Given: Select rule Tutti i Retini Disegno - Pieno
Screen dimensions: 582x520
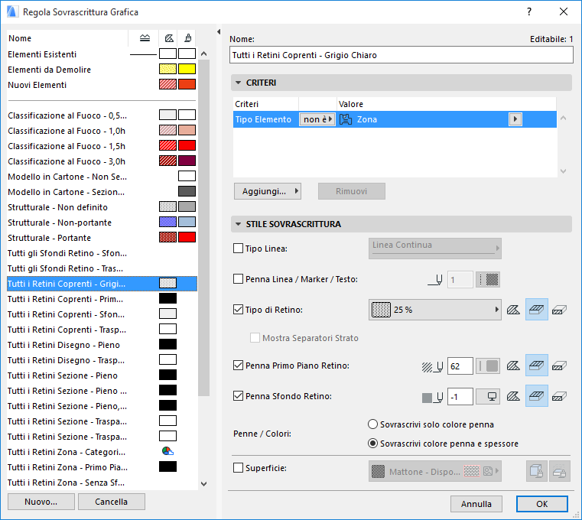Looking at the screenshot, I should click(102, 345).
